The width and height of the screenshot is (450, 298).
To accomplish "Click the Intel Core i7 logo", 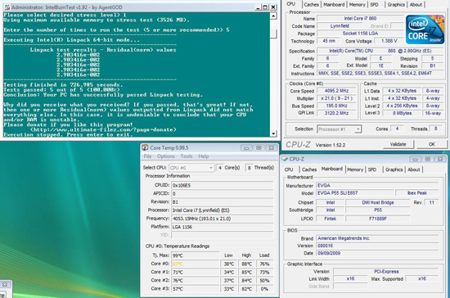I will (x=425, y=29).
